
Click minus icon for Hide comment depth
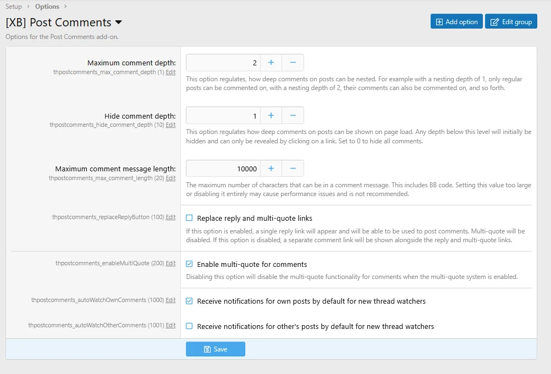point(293,115)
